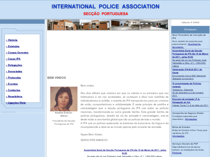This screenshot has width=210, height=157.
Task: Open Celebração IPA-EUA 2011 do Oeste
Action: [187, 71]
